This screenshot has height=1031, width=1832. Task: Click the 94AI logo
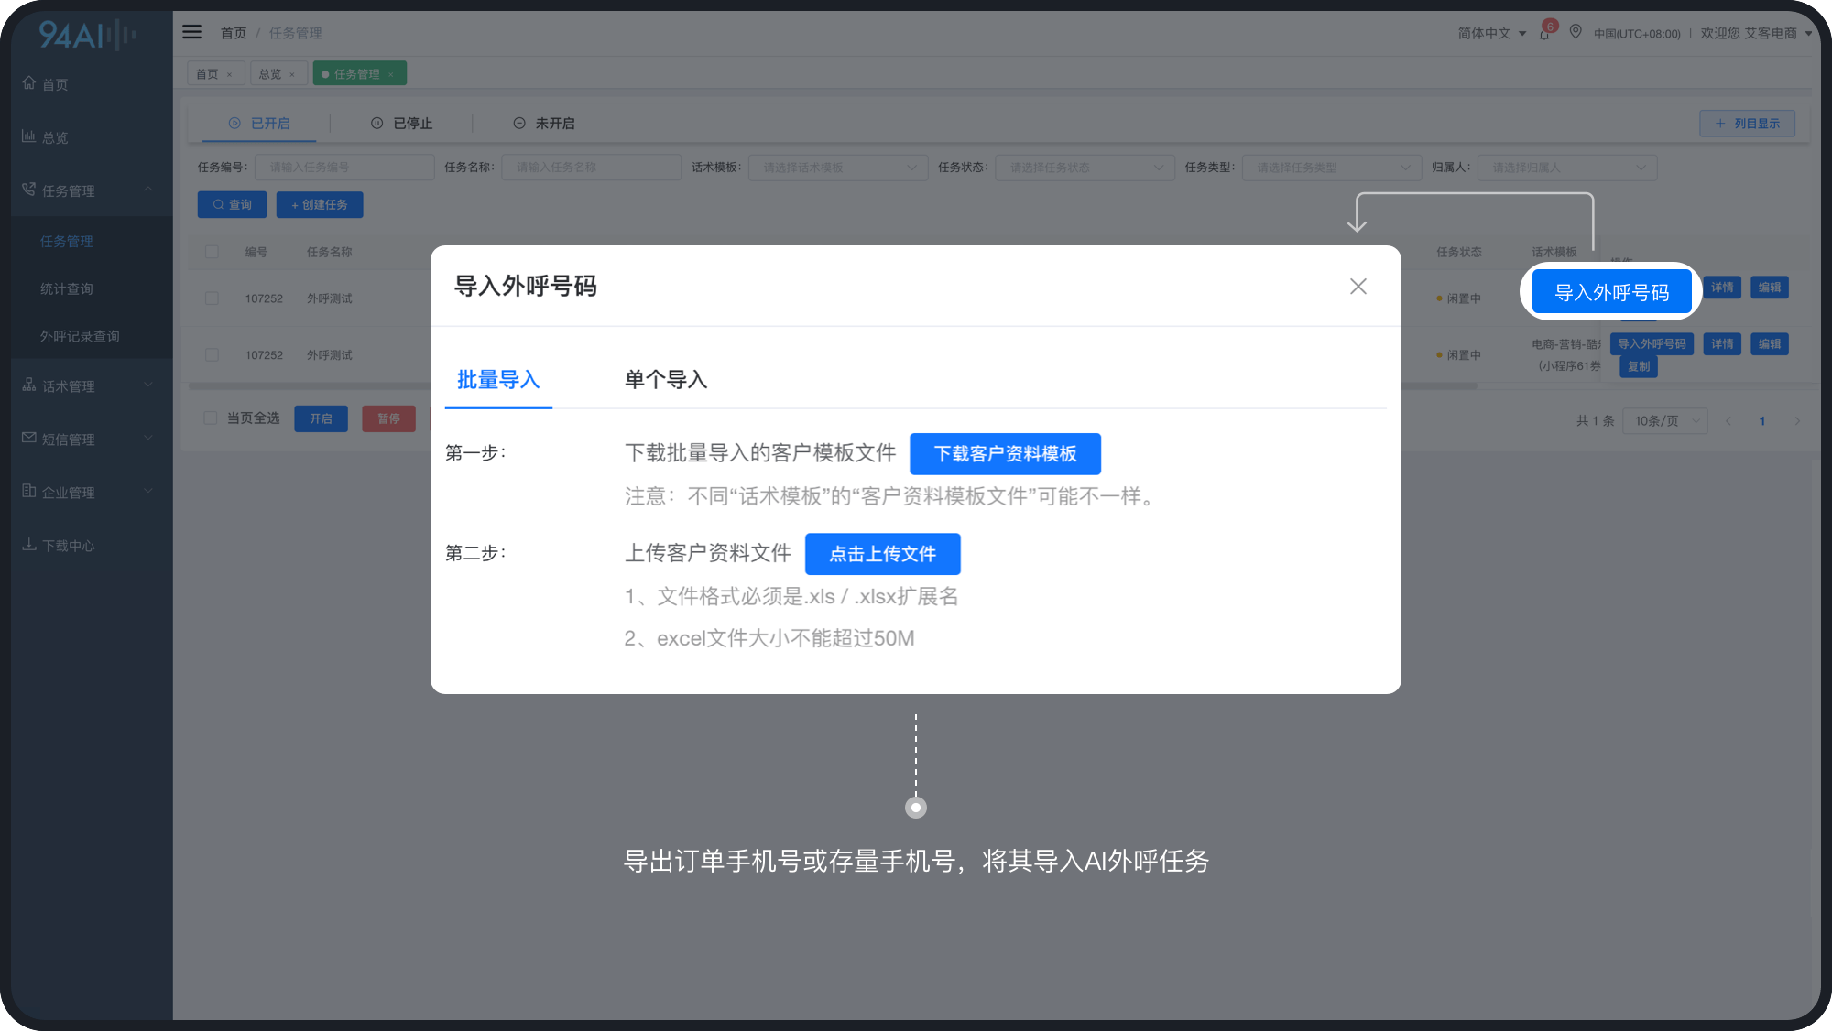coord(87,36)
